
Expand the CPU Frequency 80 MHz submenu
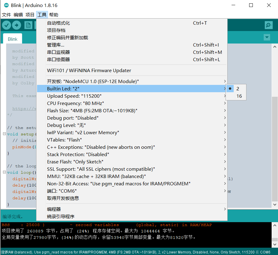132,103
